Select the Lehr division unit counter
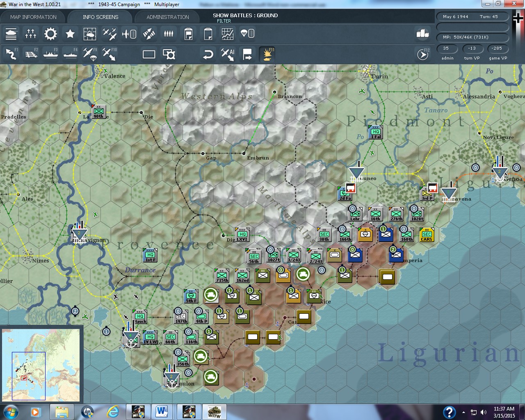The width and height of the screenshot is (525, 420). point(355,214)
